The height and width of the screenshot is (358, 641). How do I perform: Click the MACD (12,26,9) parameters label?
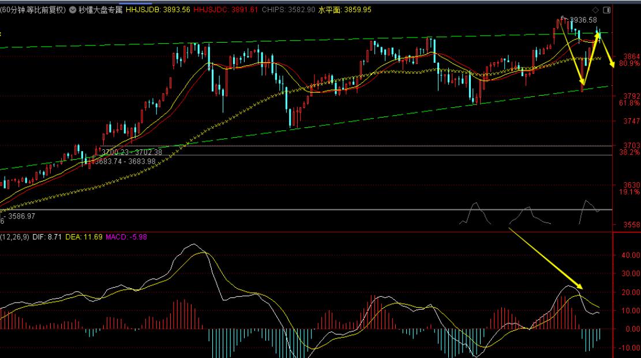tap(15, 237)
